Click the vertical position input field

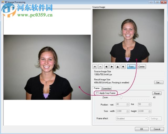tap(121, 104)
